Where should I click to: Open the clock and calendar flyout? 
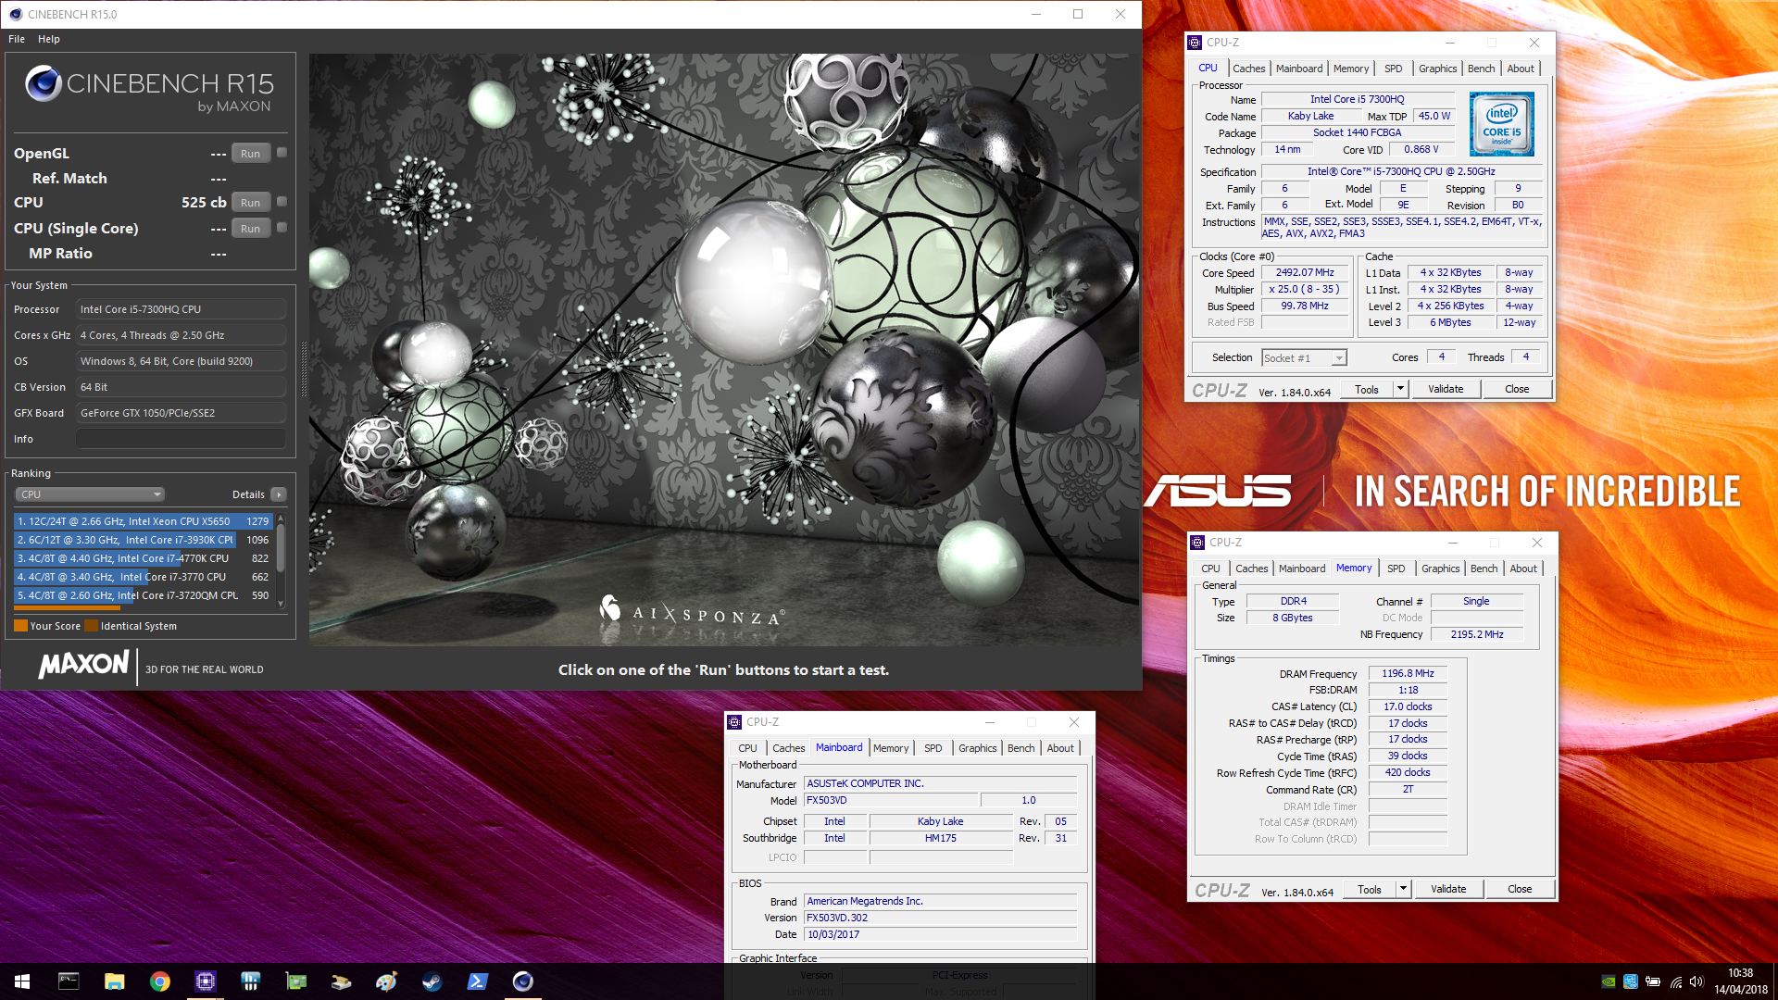(x=1740, y=981)
